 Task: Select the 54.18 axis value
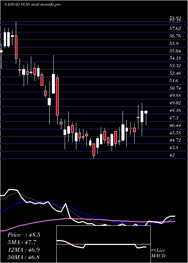175,58
